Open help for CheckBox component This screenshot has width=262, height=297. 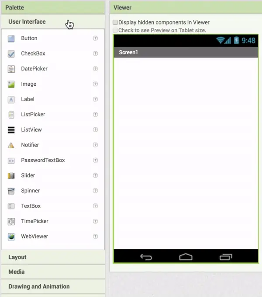[x=95, y=53]
